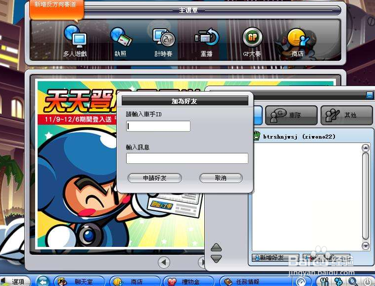Open the GP大賽 icon

coord(252,41)
